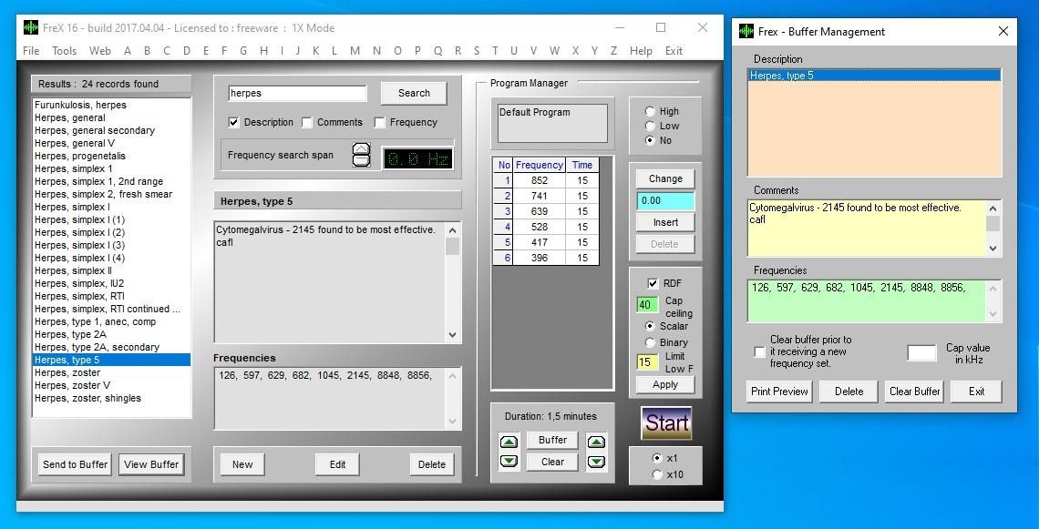Open the Help menu
Screen dimensions: 1039x529
coord(641,51)
